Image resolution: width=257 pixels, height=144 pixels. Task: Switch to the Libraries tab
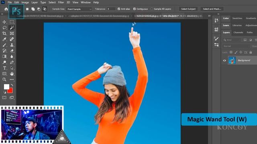pos(237,26)
